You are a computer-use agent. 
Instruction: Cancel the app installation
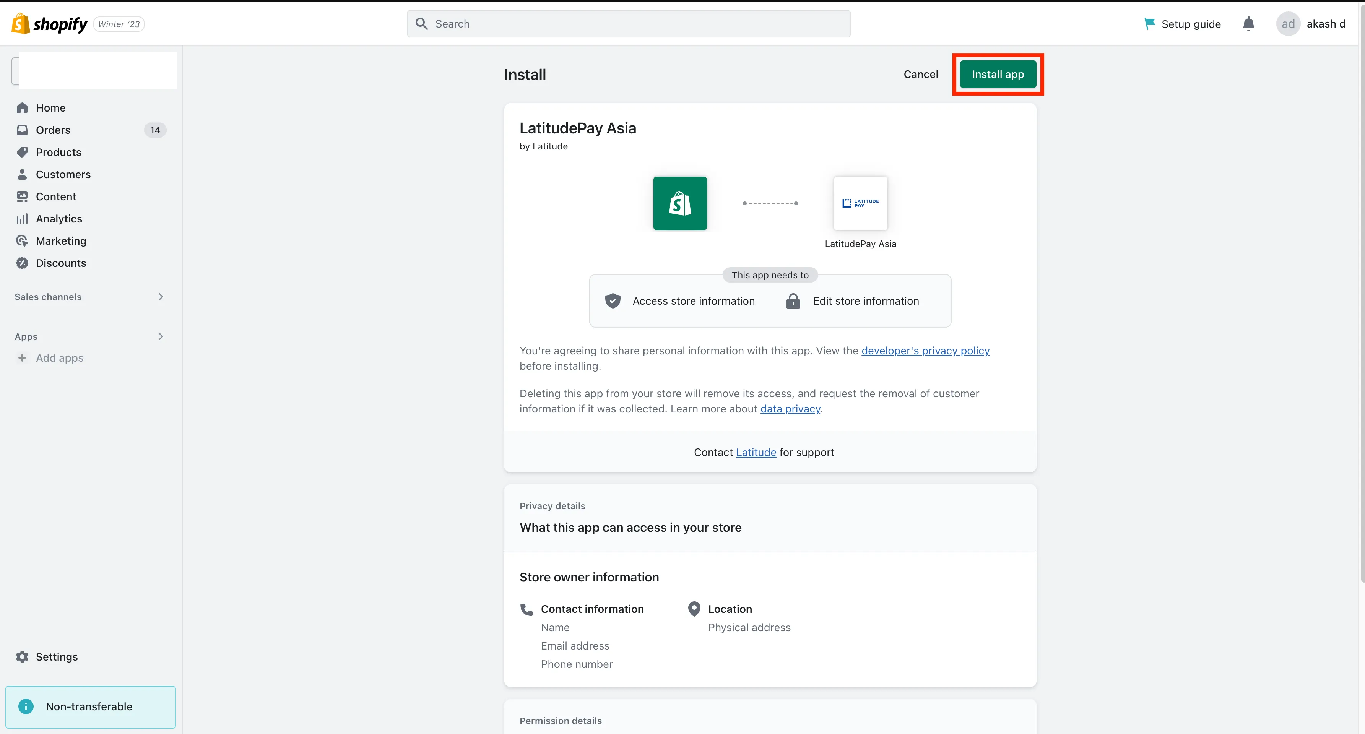click(x=921, y=74)
